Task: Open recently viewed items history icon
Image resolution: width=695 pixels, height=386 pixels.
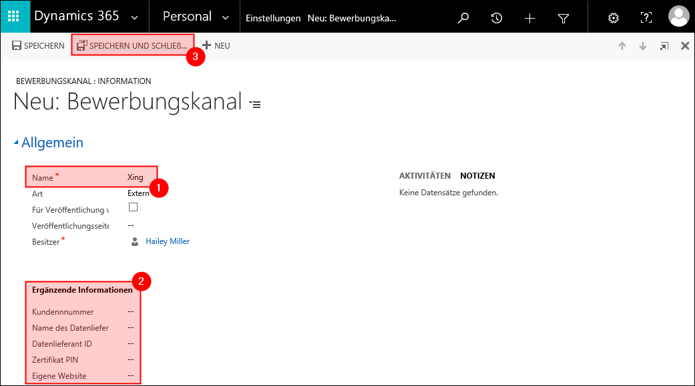Action: [497, 18]
